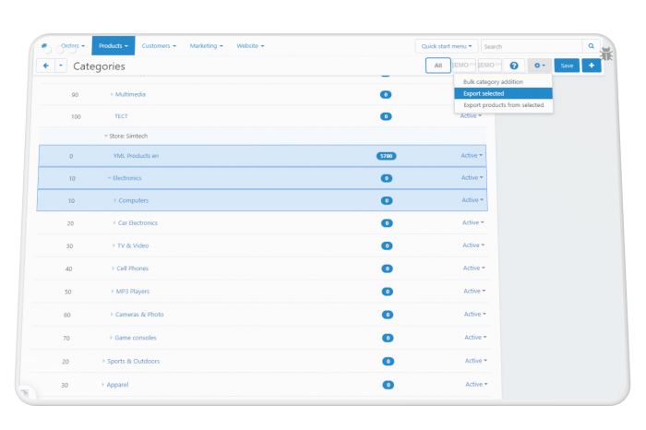Expand the MP3 Players category

tap(113, 292)
